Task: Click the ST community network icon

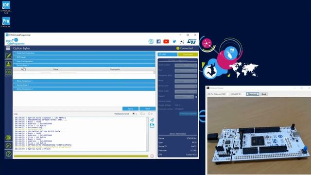Action: [182, 41]
